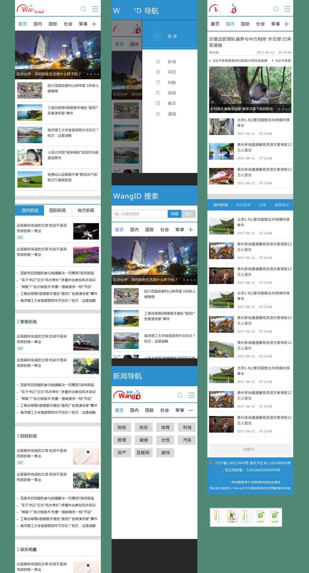Click the 通城 shopping cart icon
The height and width of the screenshot is (573, 309).
coord(158,114)
